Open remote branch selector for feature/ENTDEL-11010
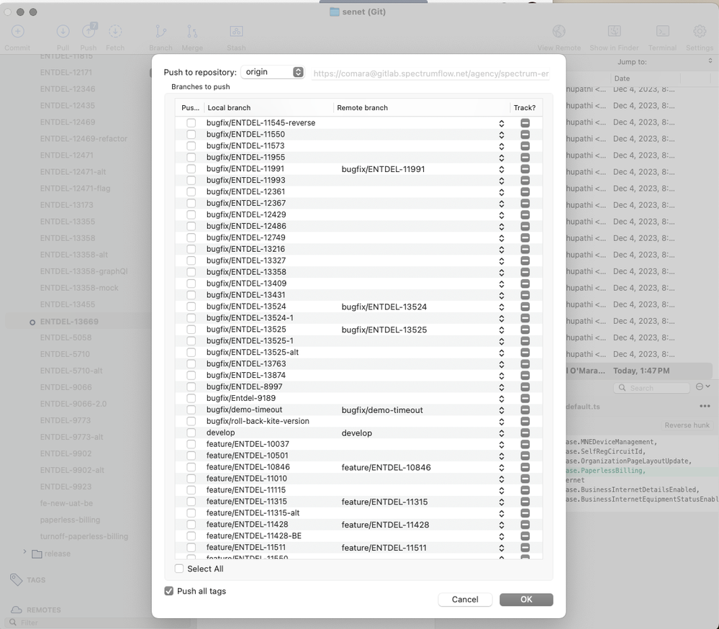The height and width of the screenshot is (629, 719). (502, 479)
